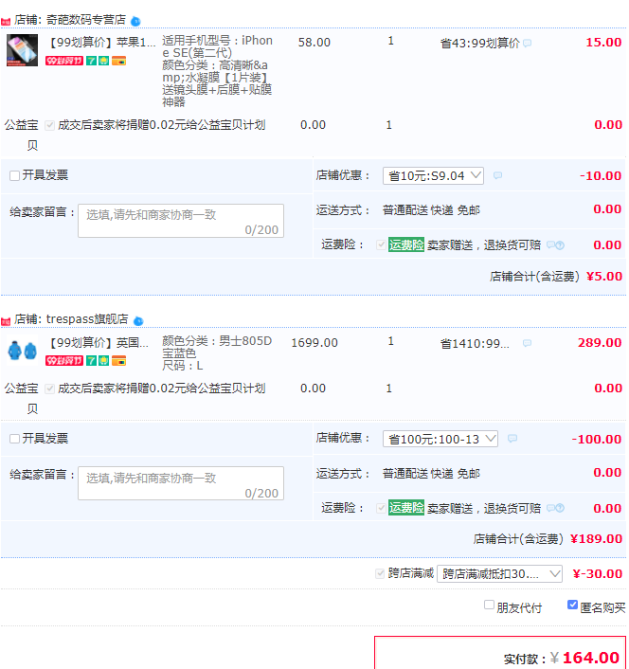Click the 15.00 item price

pyautogui.click(x=603, y=43)
